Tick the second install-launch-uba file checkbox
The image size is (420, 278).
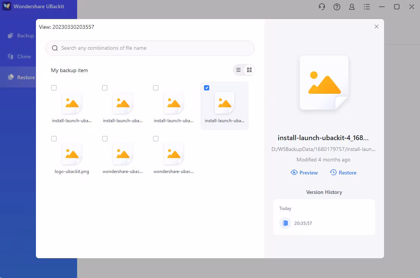coord(105,88)
